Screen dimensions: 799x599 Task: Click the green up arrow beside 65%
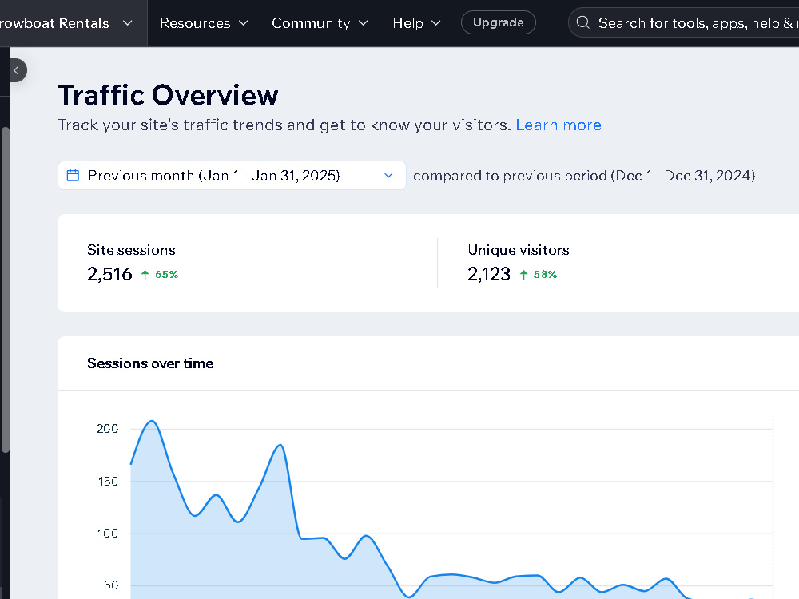pos(145,275)
